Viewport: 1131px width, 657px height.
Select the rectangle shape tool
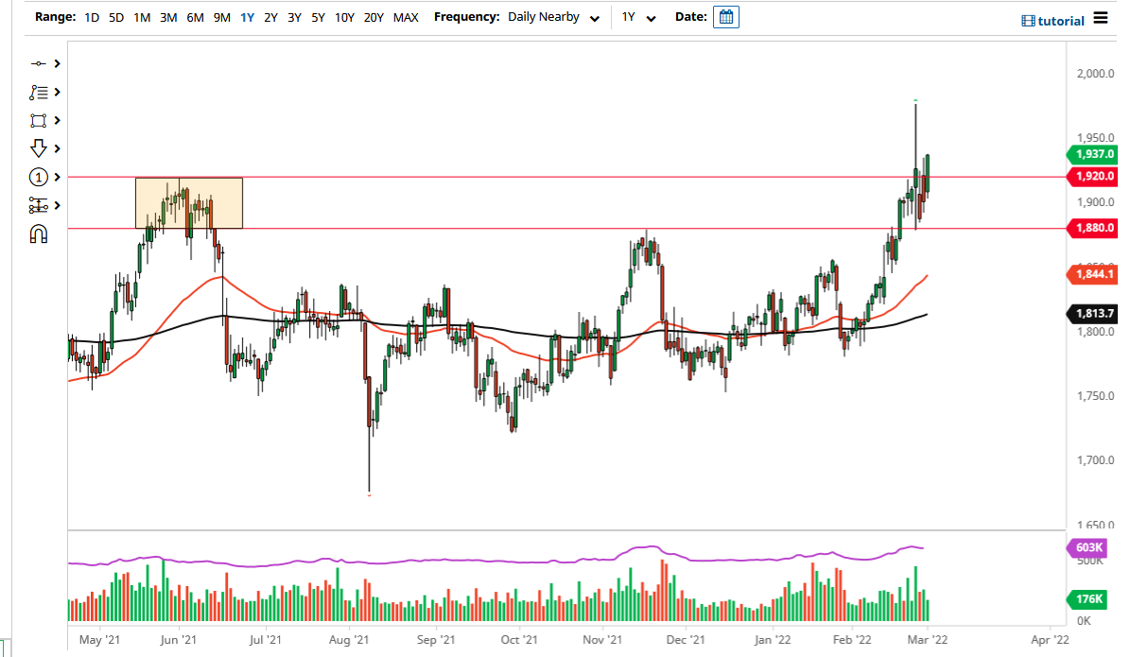(x=38, y=120)
